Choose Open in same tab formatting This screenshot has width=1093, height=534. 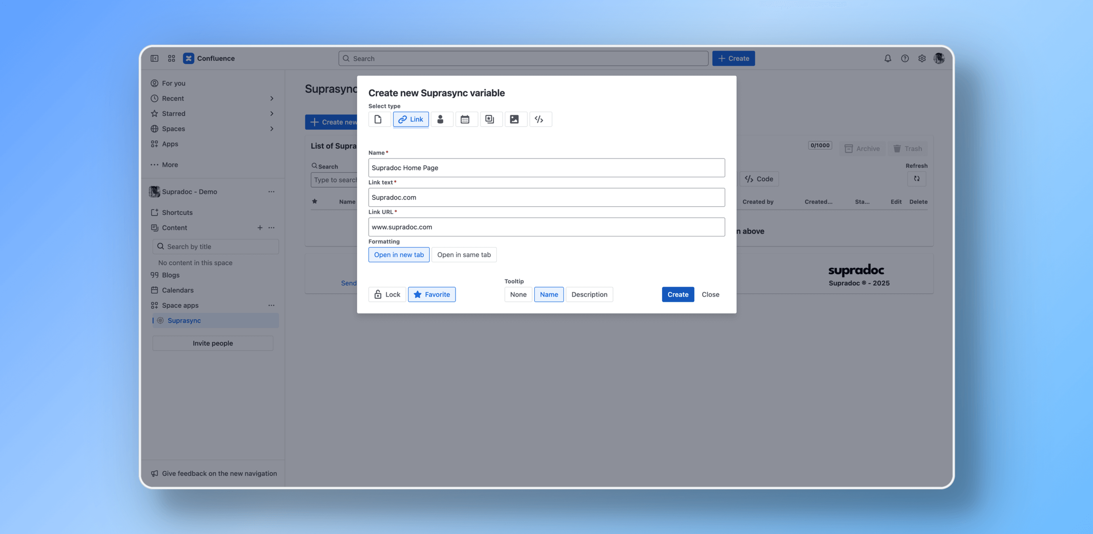pyautogui.click(x=463, y=255)
